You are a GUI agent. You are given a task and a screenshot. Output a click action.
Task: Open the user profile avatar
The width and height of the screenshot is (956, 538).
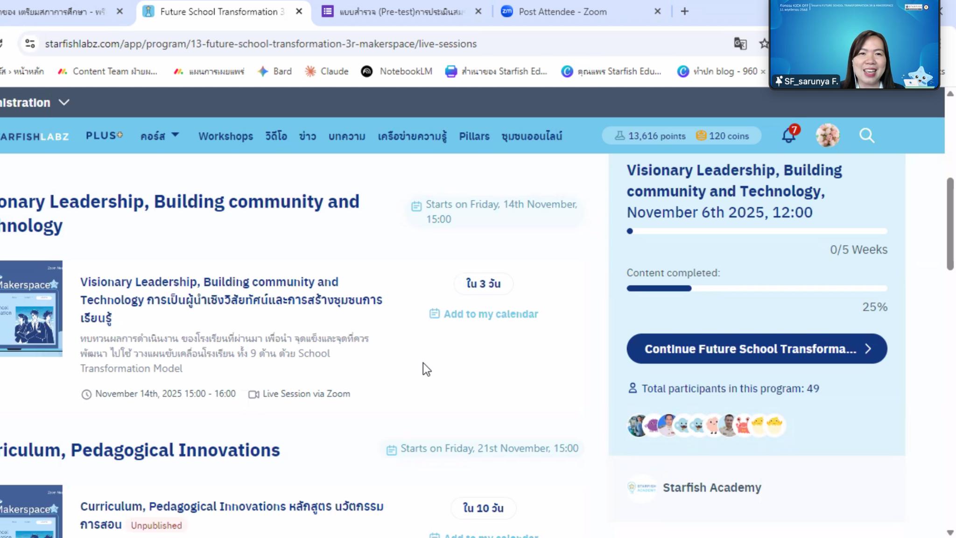pyautogui.click(x=827, y=135)
